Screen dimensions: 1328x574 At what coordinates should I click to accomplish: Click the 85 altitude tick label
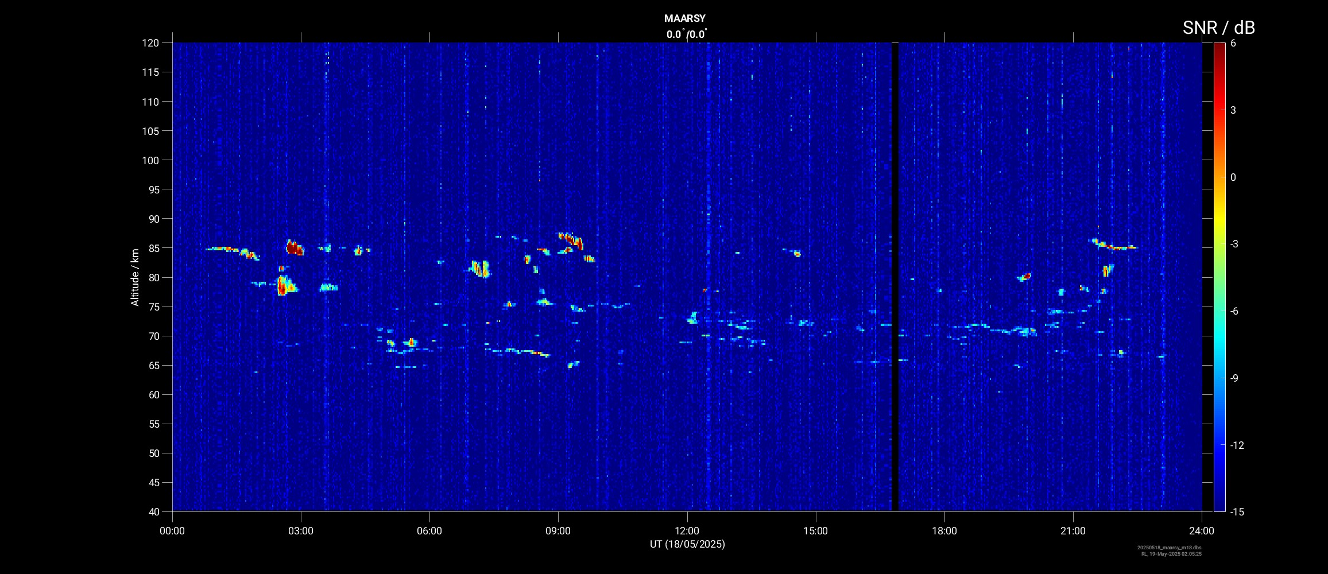pyautogui.click(x=153, y=248)
